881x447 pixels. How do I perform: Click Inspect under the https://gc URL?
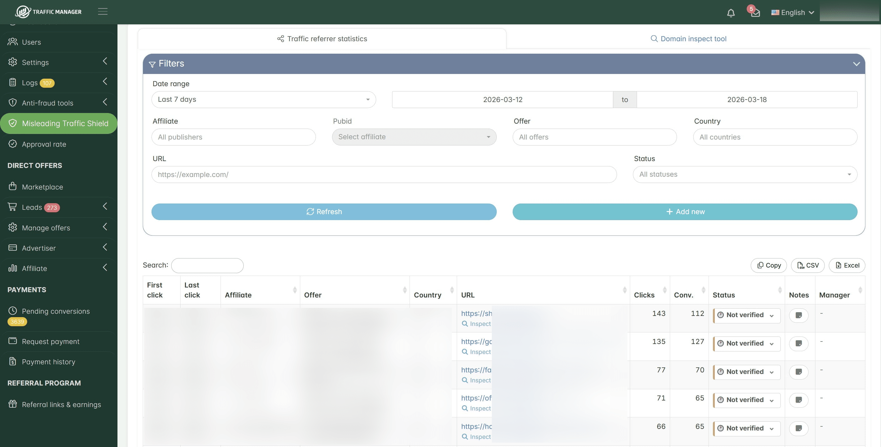coord(476,352)
